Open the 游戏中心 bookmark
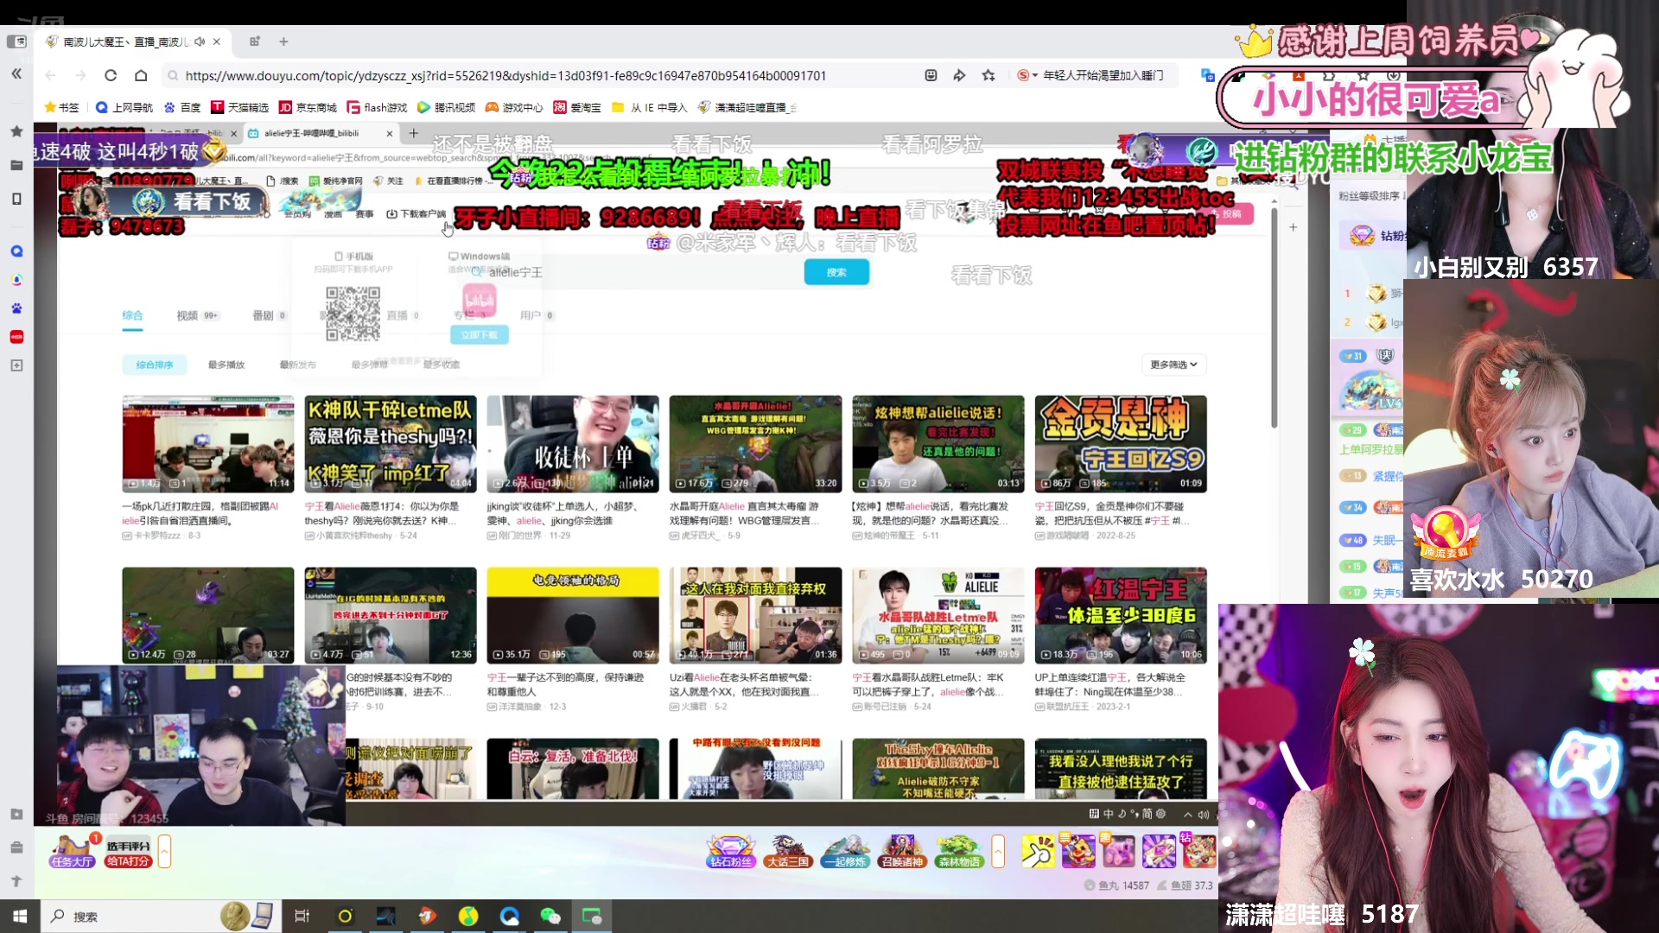1659x933 pixels. point(514,108)
